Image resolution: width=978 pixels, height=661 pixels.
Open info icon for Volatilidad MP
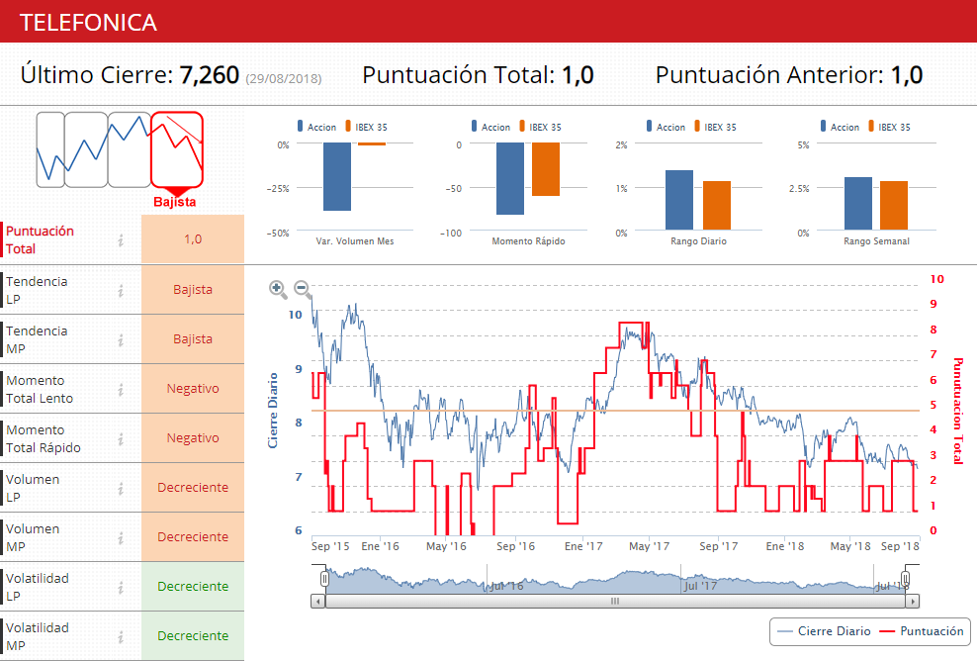pos(121,636)
